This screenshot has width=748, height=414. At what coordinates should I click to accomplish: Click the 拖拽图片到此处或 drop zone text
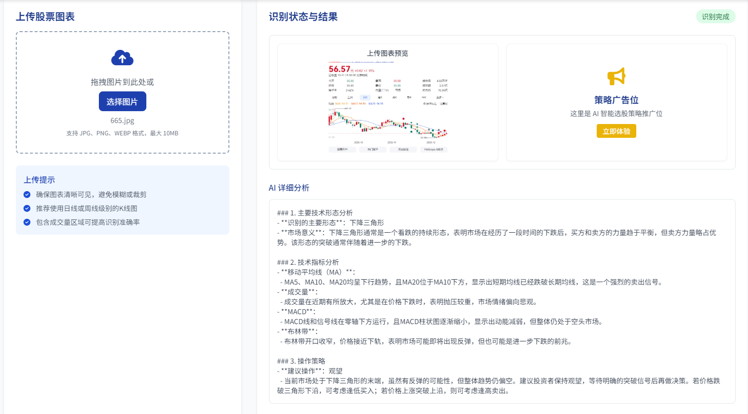coord(122,82)
